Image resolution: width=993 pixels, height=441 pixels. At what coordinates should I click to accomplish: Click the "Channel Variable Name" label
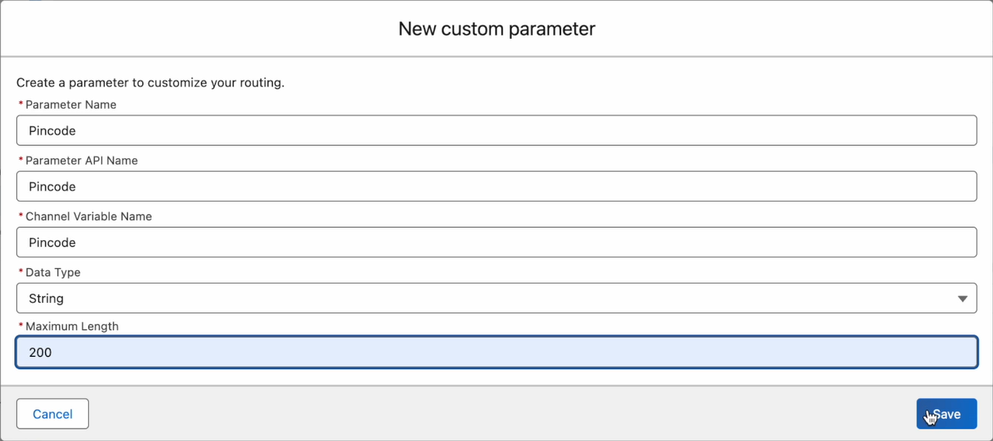[x=89, y=216]
